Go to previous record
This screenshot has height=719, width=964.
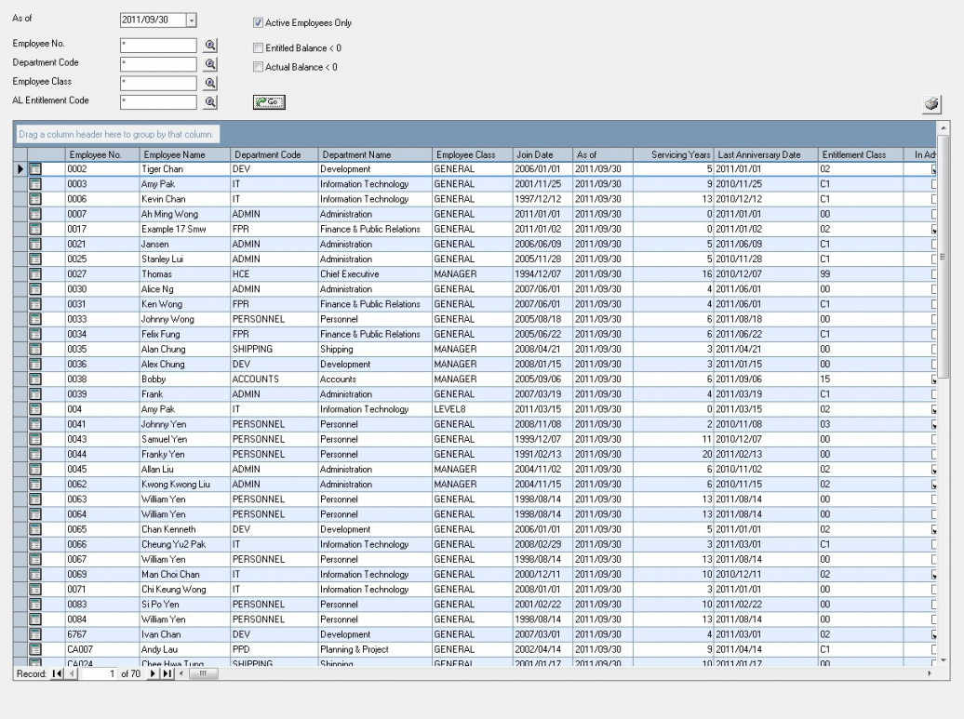click(72, 673)
